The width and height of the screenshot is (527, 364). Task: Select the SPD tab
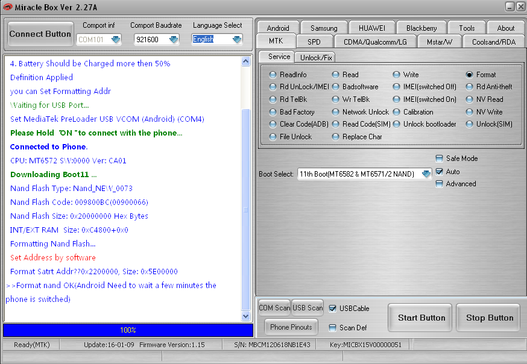point(314,42)
